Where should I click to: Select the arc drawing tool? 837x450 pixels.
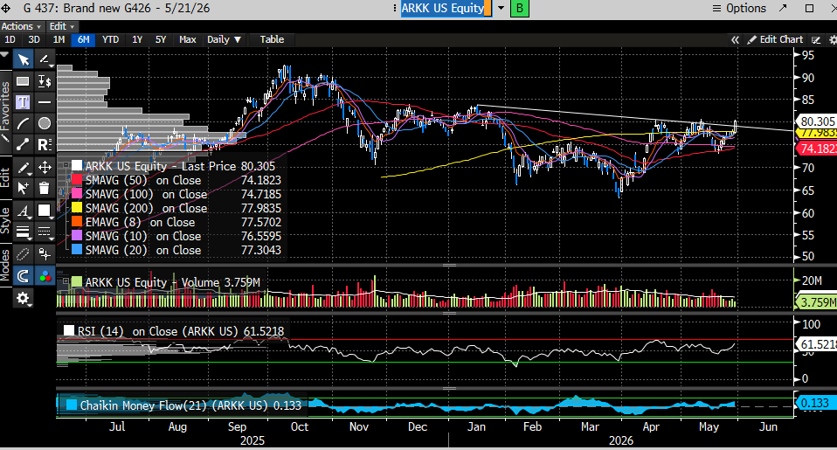pos(23,123)
